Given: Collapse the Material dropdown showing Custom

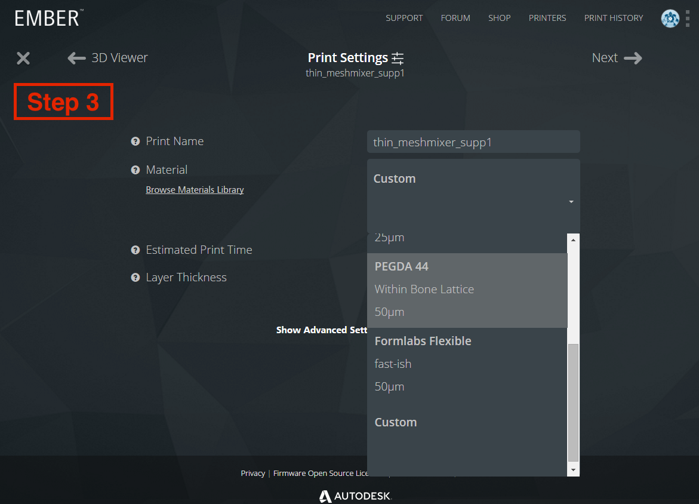Looking at the screenshot, I should 473,196.
